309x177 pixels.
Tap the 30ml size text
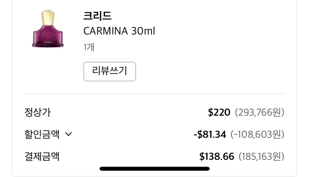(143, 31)
